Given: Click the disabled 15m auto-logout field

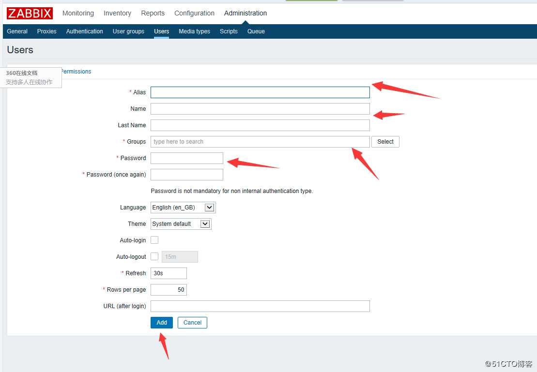Looking at the screenshot, I should coord(180,257).
